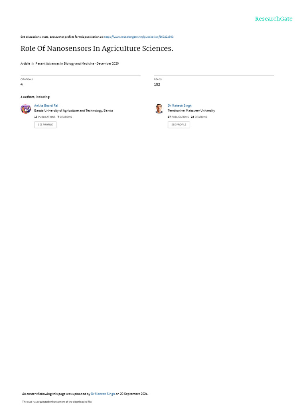
Task: Click the 4 authors, including label
Action: (35, 97)
